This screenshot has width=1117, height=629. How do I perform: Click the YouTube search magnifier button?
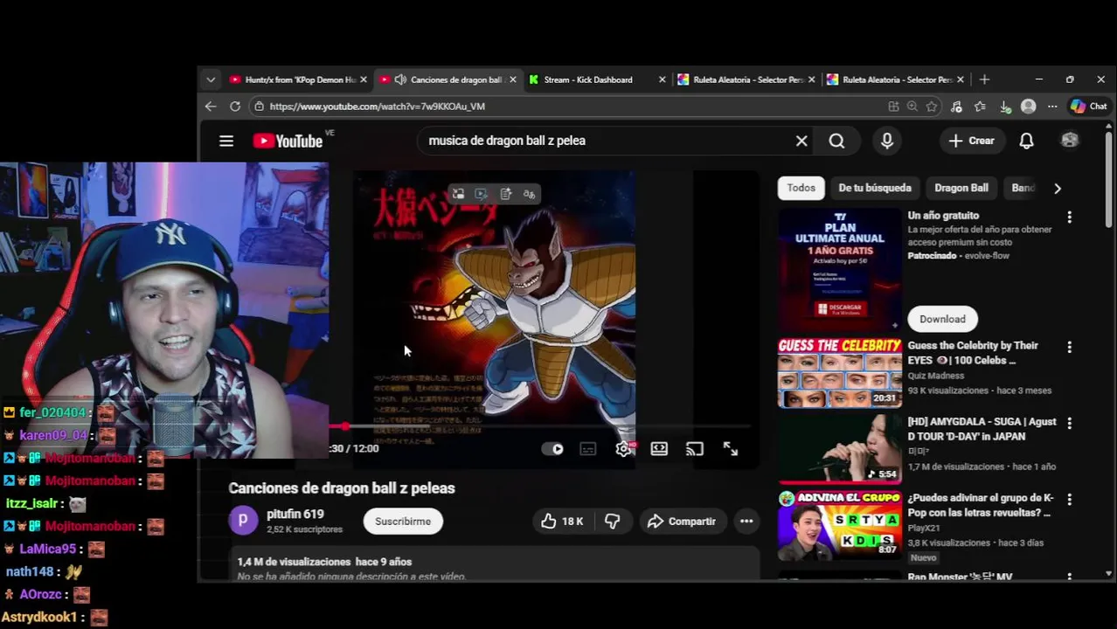pos(836,141)
